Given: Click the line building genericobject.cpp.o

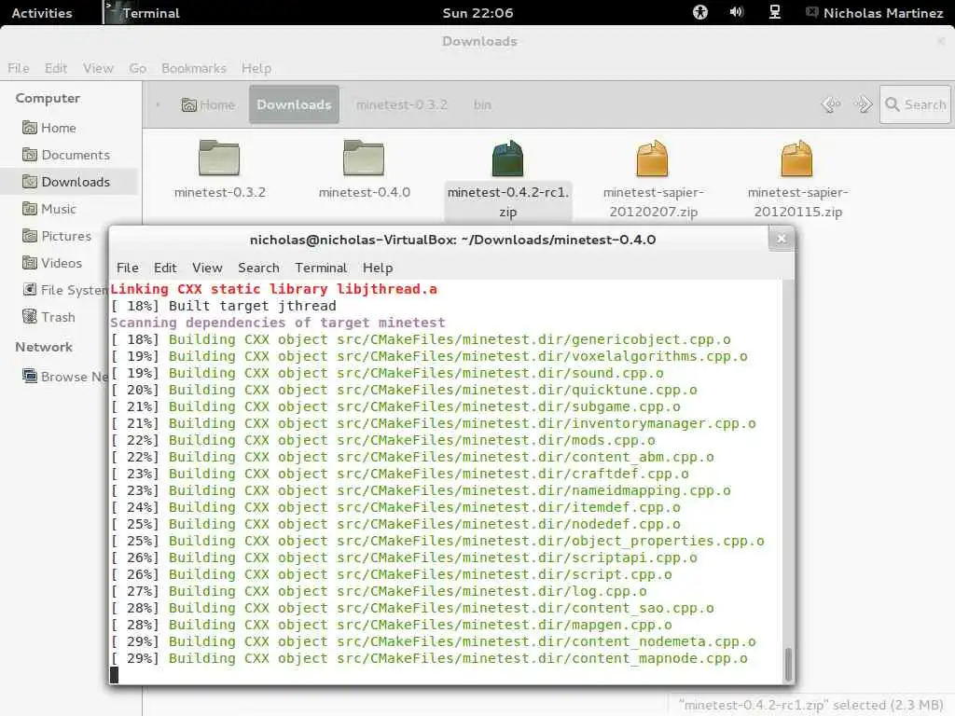Looking at the screenshot, I should [421, 339].
